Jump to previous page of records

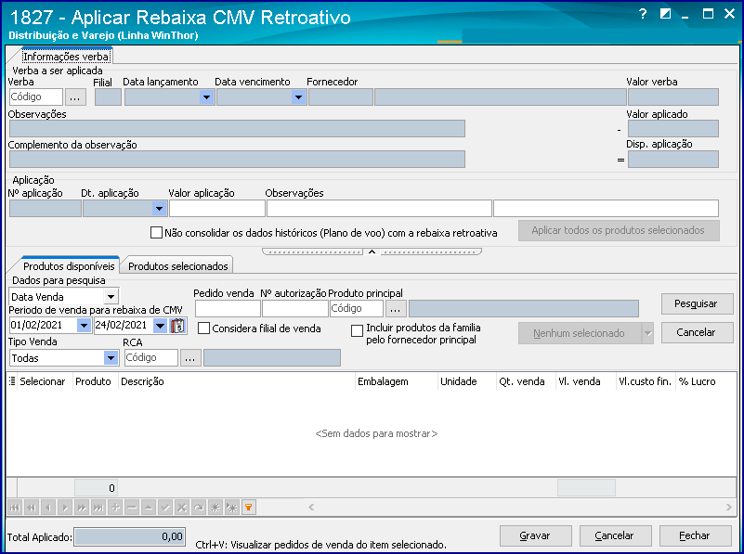tap(32, 508)
